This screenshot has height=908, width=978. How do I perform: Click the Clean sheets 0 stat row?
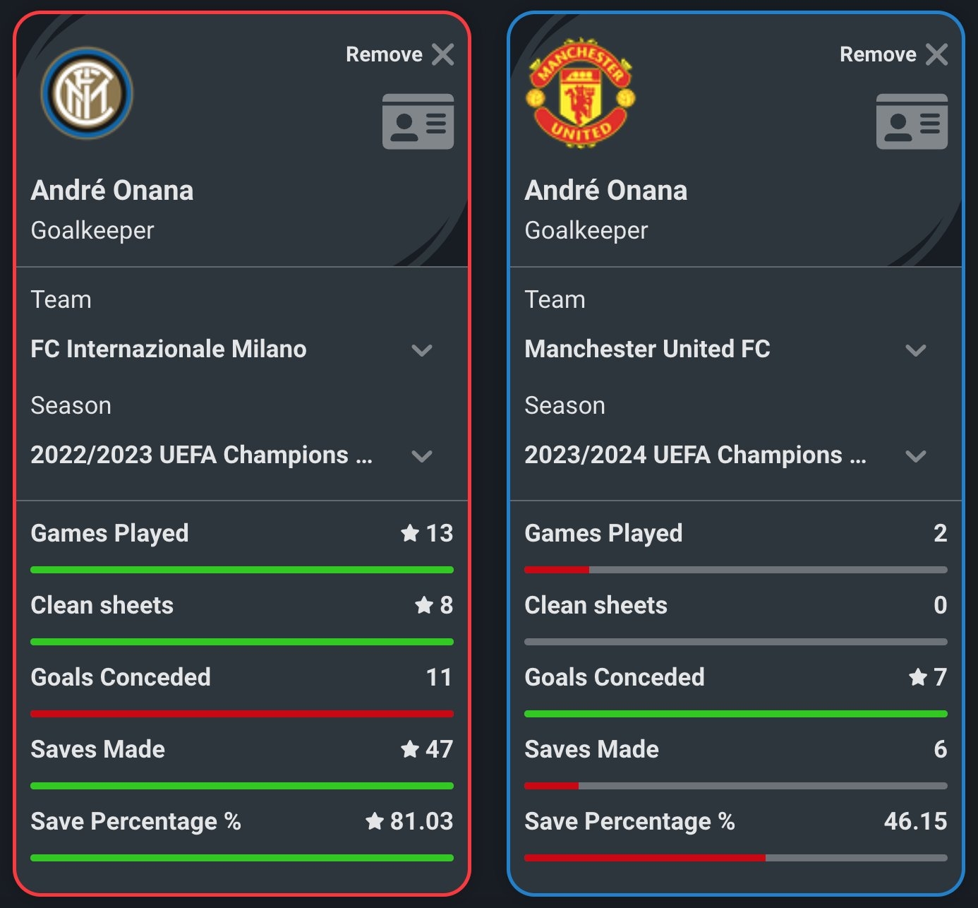(x=736, y=605)
